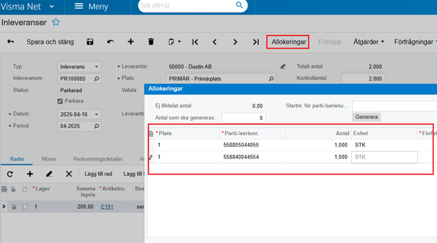The width and height of the screenshot is (437, 243).
Task: Go to first record icon
Action: (195, 42)
